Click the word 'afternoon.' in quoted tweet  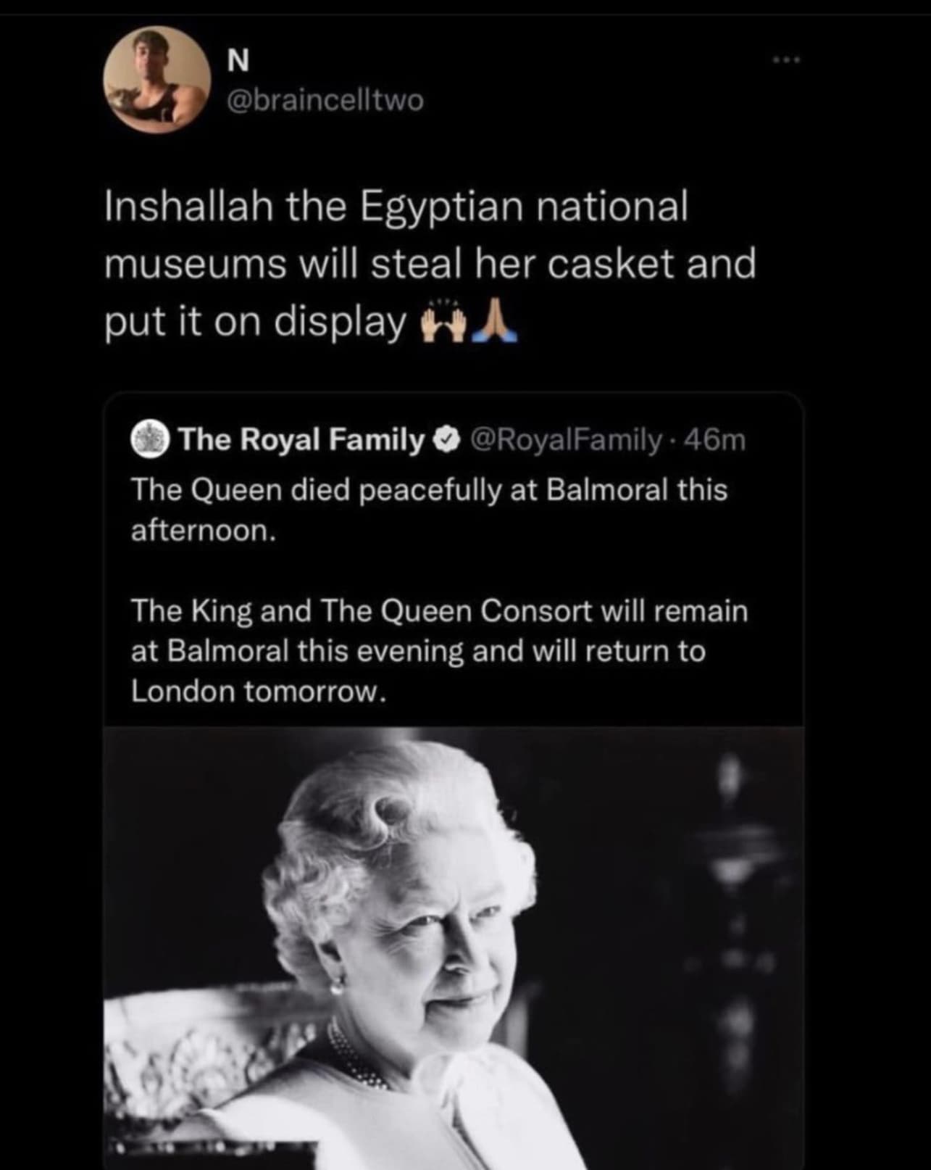203,531
